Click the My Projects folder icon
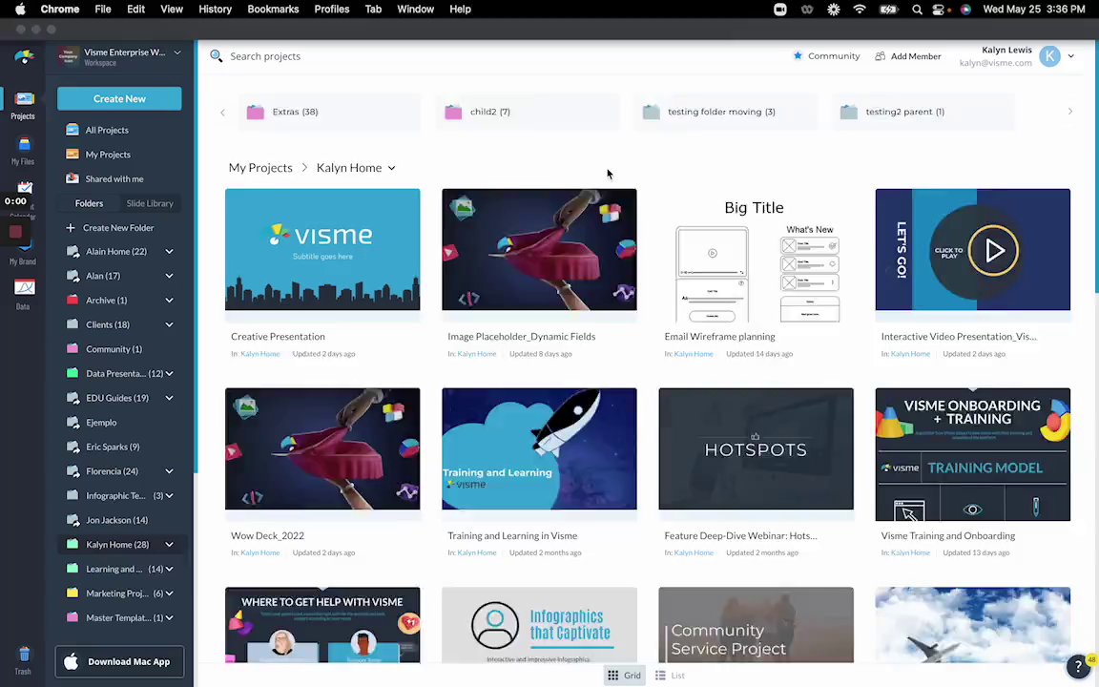The height and width of the screenshot is (687, 1099). point(73,155)
